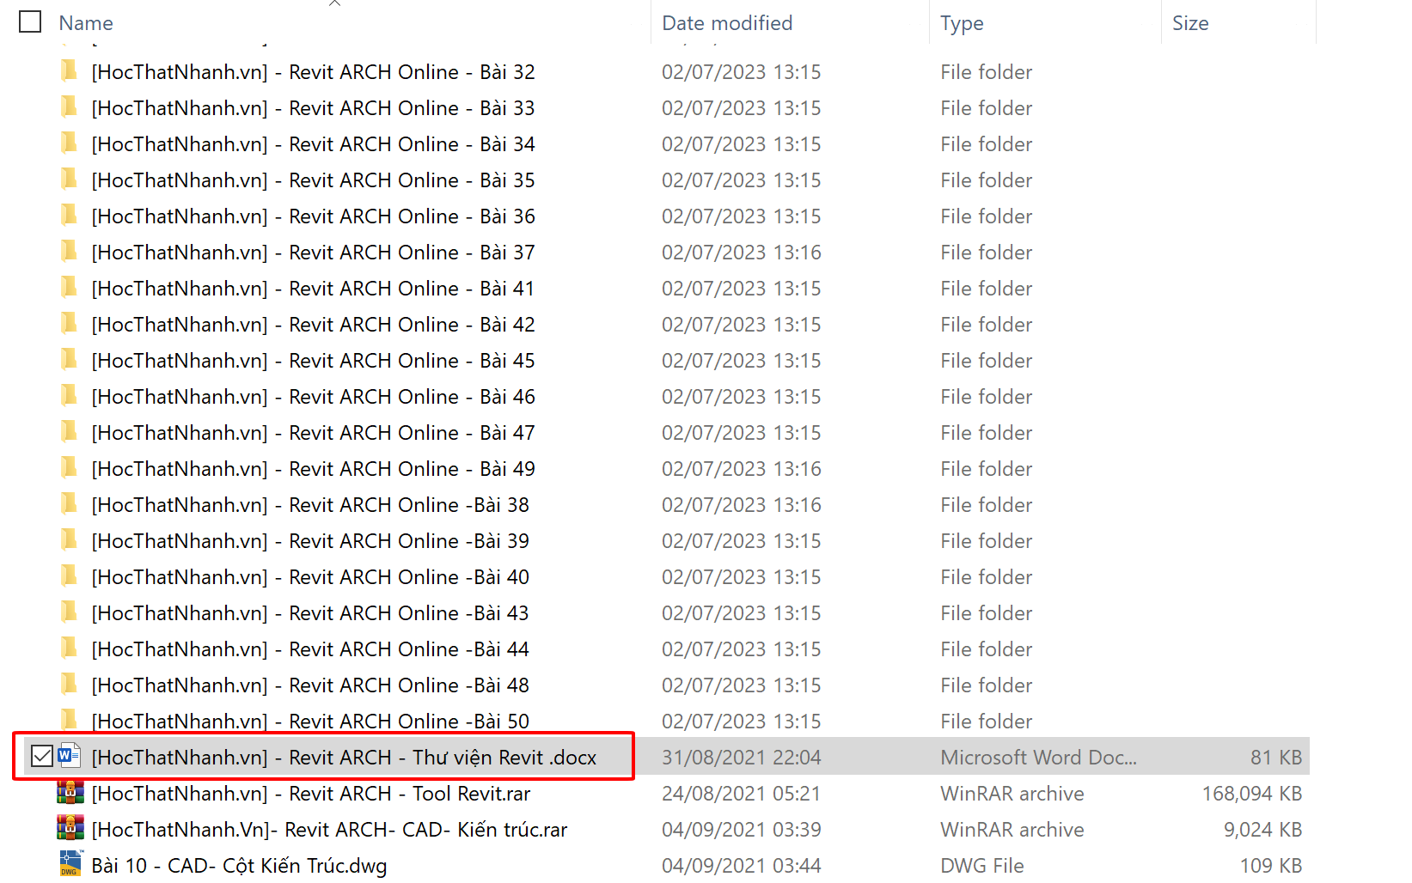Sort files by Name column header
The image size is (1412, 883).
86,23
